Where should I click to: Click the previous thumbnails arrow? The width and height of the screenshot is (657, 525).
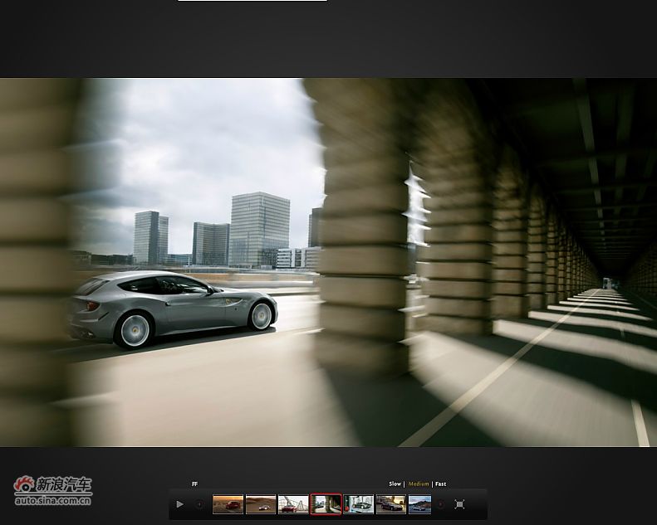click(x=199, y=504)
